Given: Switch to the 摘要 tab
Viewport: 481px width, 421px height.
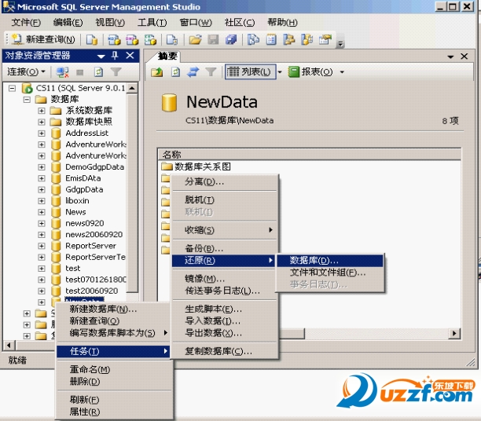Looking at the screenshot, I should [x=167, y=56].
